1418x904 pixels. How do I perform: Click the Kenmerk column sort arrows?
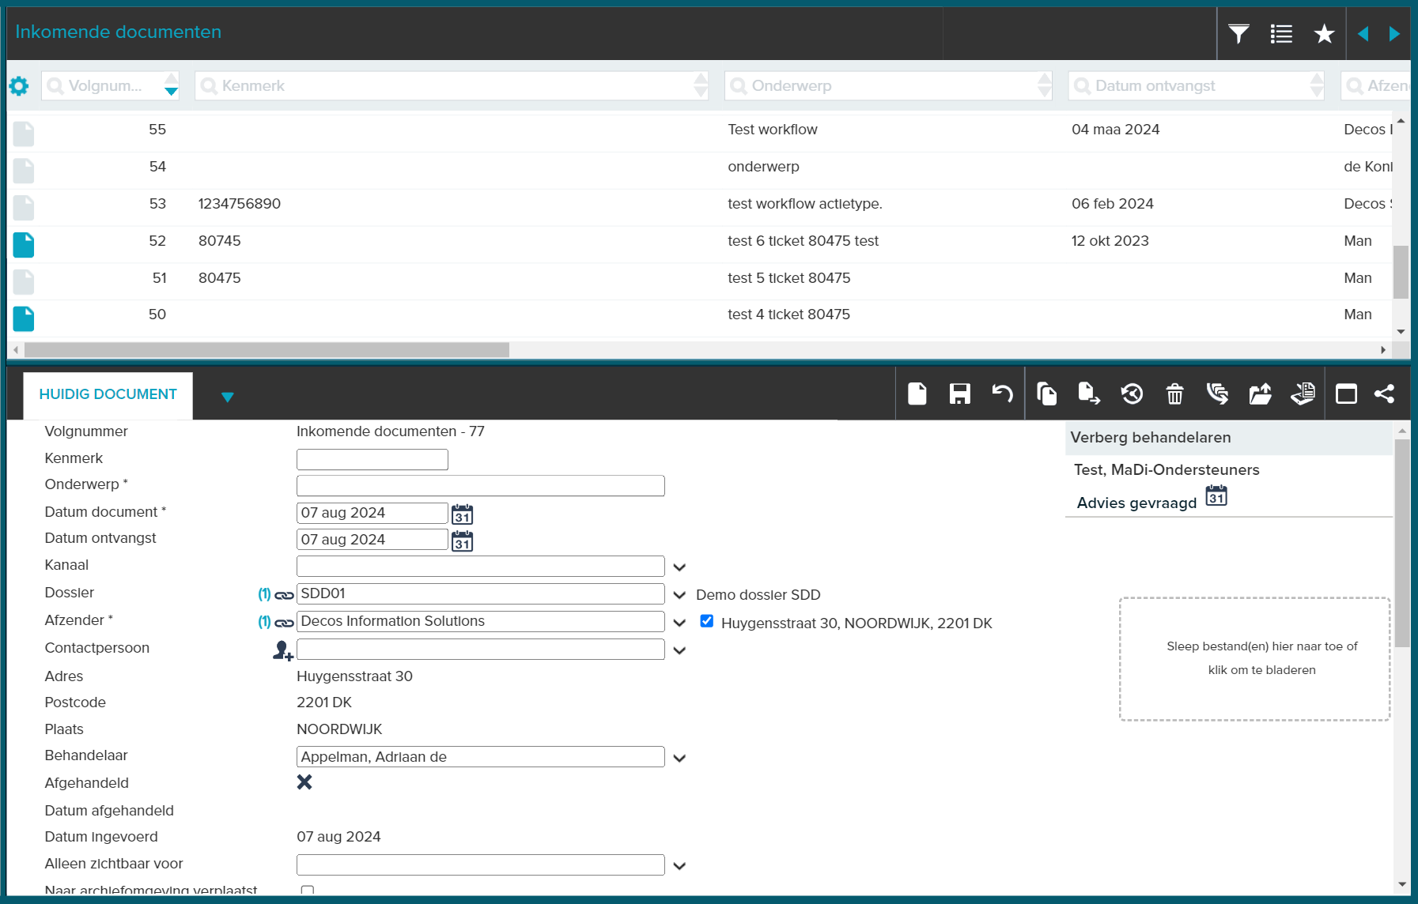(x=701, y=85)
